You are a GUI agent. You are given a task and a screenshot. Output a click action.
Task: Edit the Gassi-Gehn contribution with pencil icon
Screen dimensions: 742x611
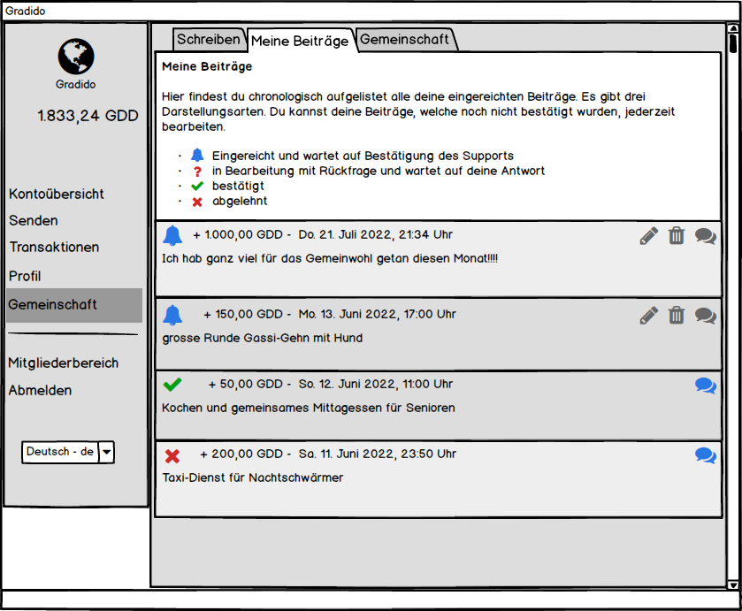(x=649, y=315)
